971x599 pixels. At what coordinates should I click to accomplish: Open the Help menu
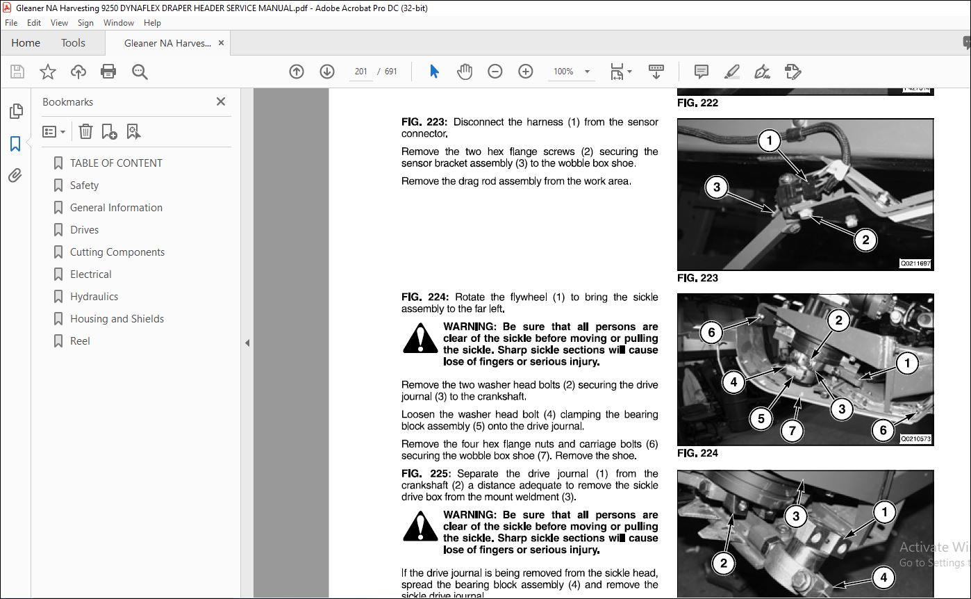coord(152,23)
